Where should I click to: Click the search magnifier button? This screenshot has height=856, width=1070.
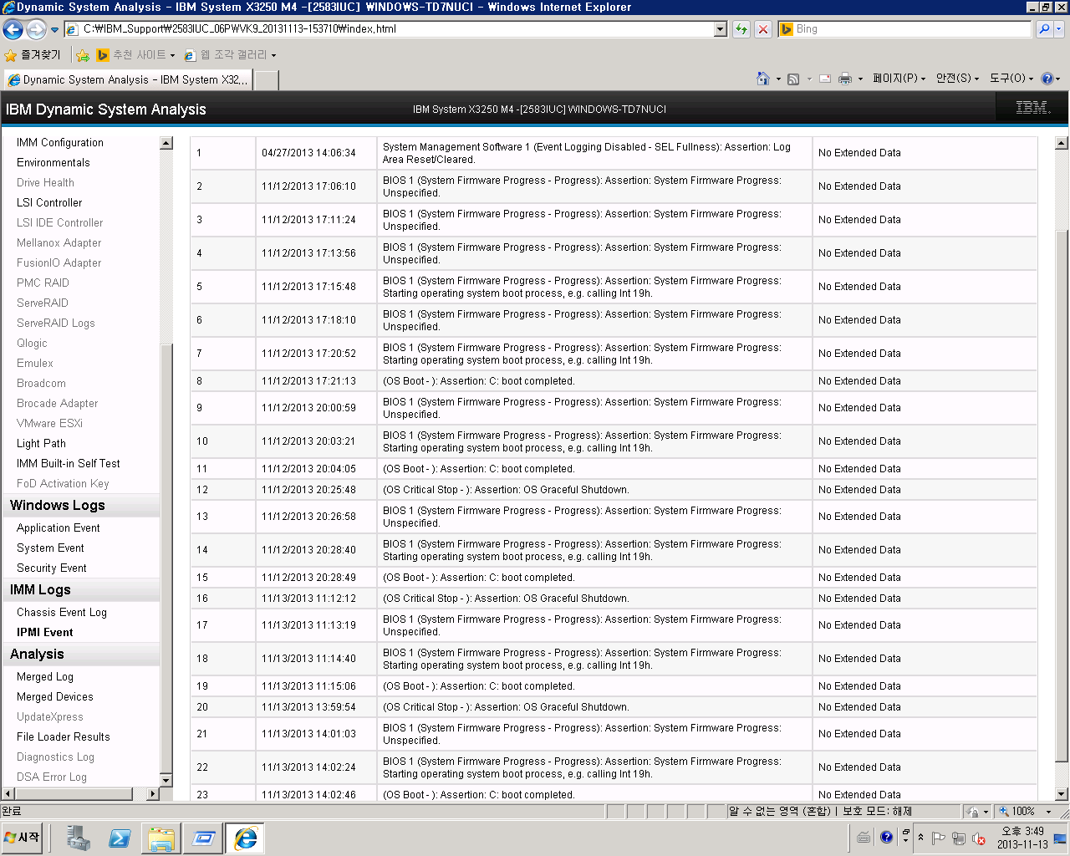(x=1044, y=29)
